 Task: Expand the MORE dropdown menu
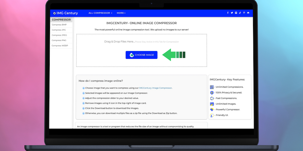click(121, 13)
